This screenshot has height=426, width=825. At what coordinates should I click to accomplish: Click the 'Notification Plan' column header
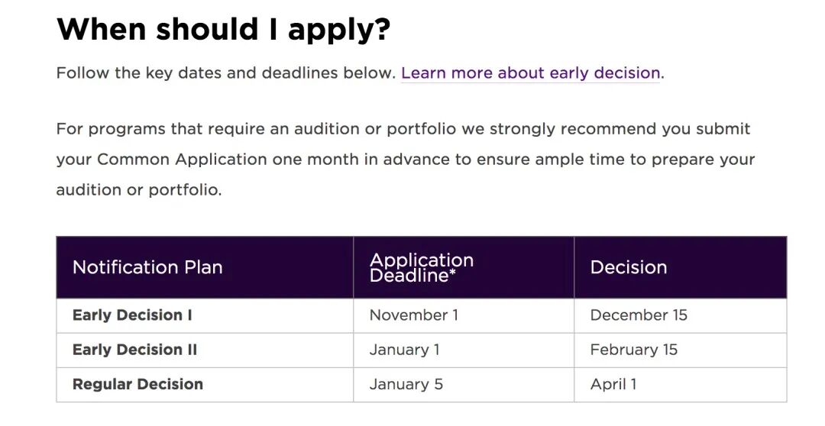point(147,267)
